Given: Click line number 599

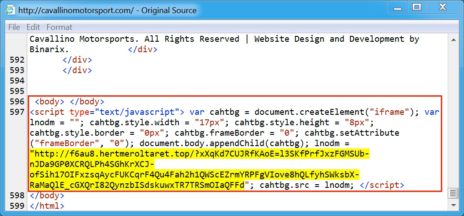Looking at the screenshot, I should pyautogui.click(x=18, y=206).
